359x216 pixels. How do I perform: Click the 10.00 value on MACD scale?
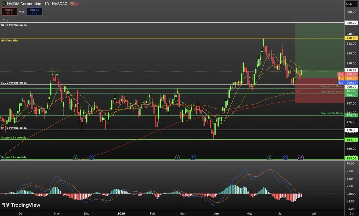click(351, 163)
